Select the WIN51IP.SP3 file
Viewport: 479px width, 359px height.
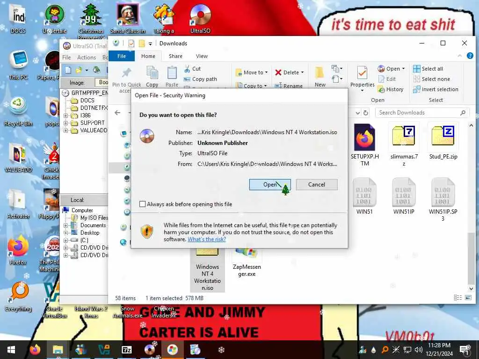pos(443,199)
